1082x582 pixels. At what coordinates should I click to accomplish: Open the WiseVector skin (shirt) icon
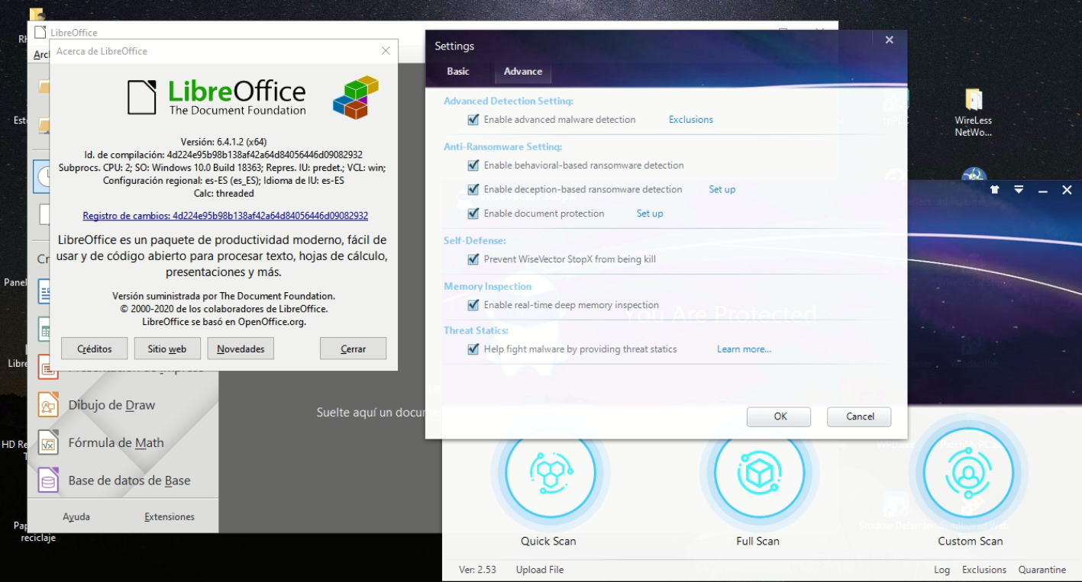[995, 189]
